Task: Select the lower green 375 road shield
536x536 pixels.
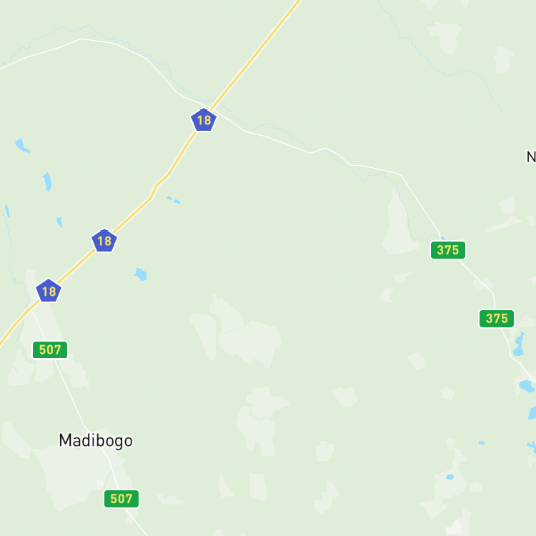Action: click(497, 319)
